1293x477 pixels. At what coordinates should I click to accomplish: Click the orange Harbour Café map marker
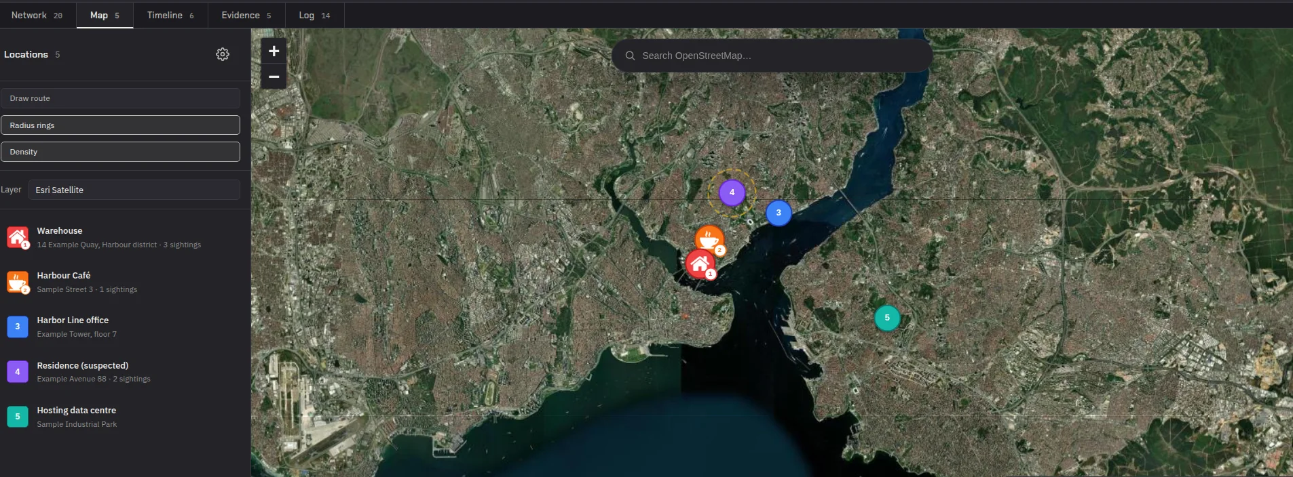pyautogui.click(x=709, y=240)
